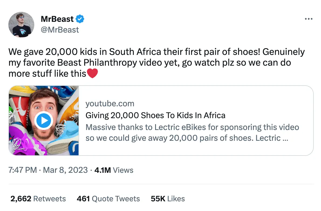Click the Mar 8, 2023 date
Screen dimensions: 321x211
pyautogui.click(x=65, y=170)
